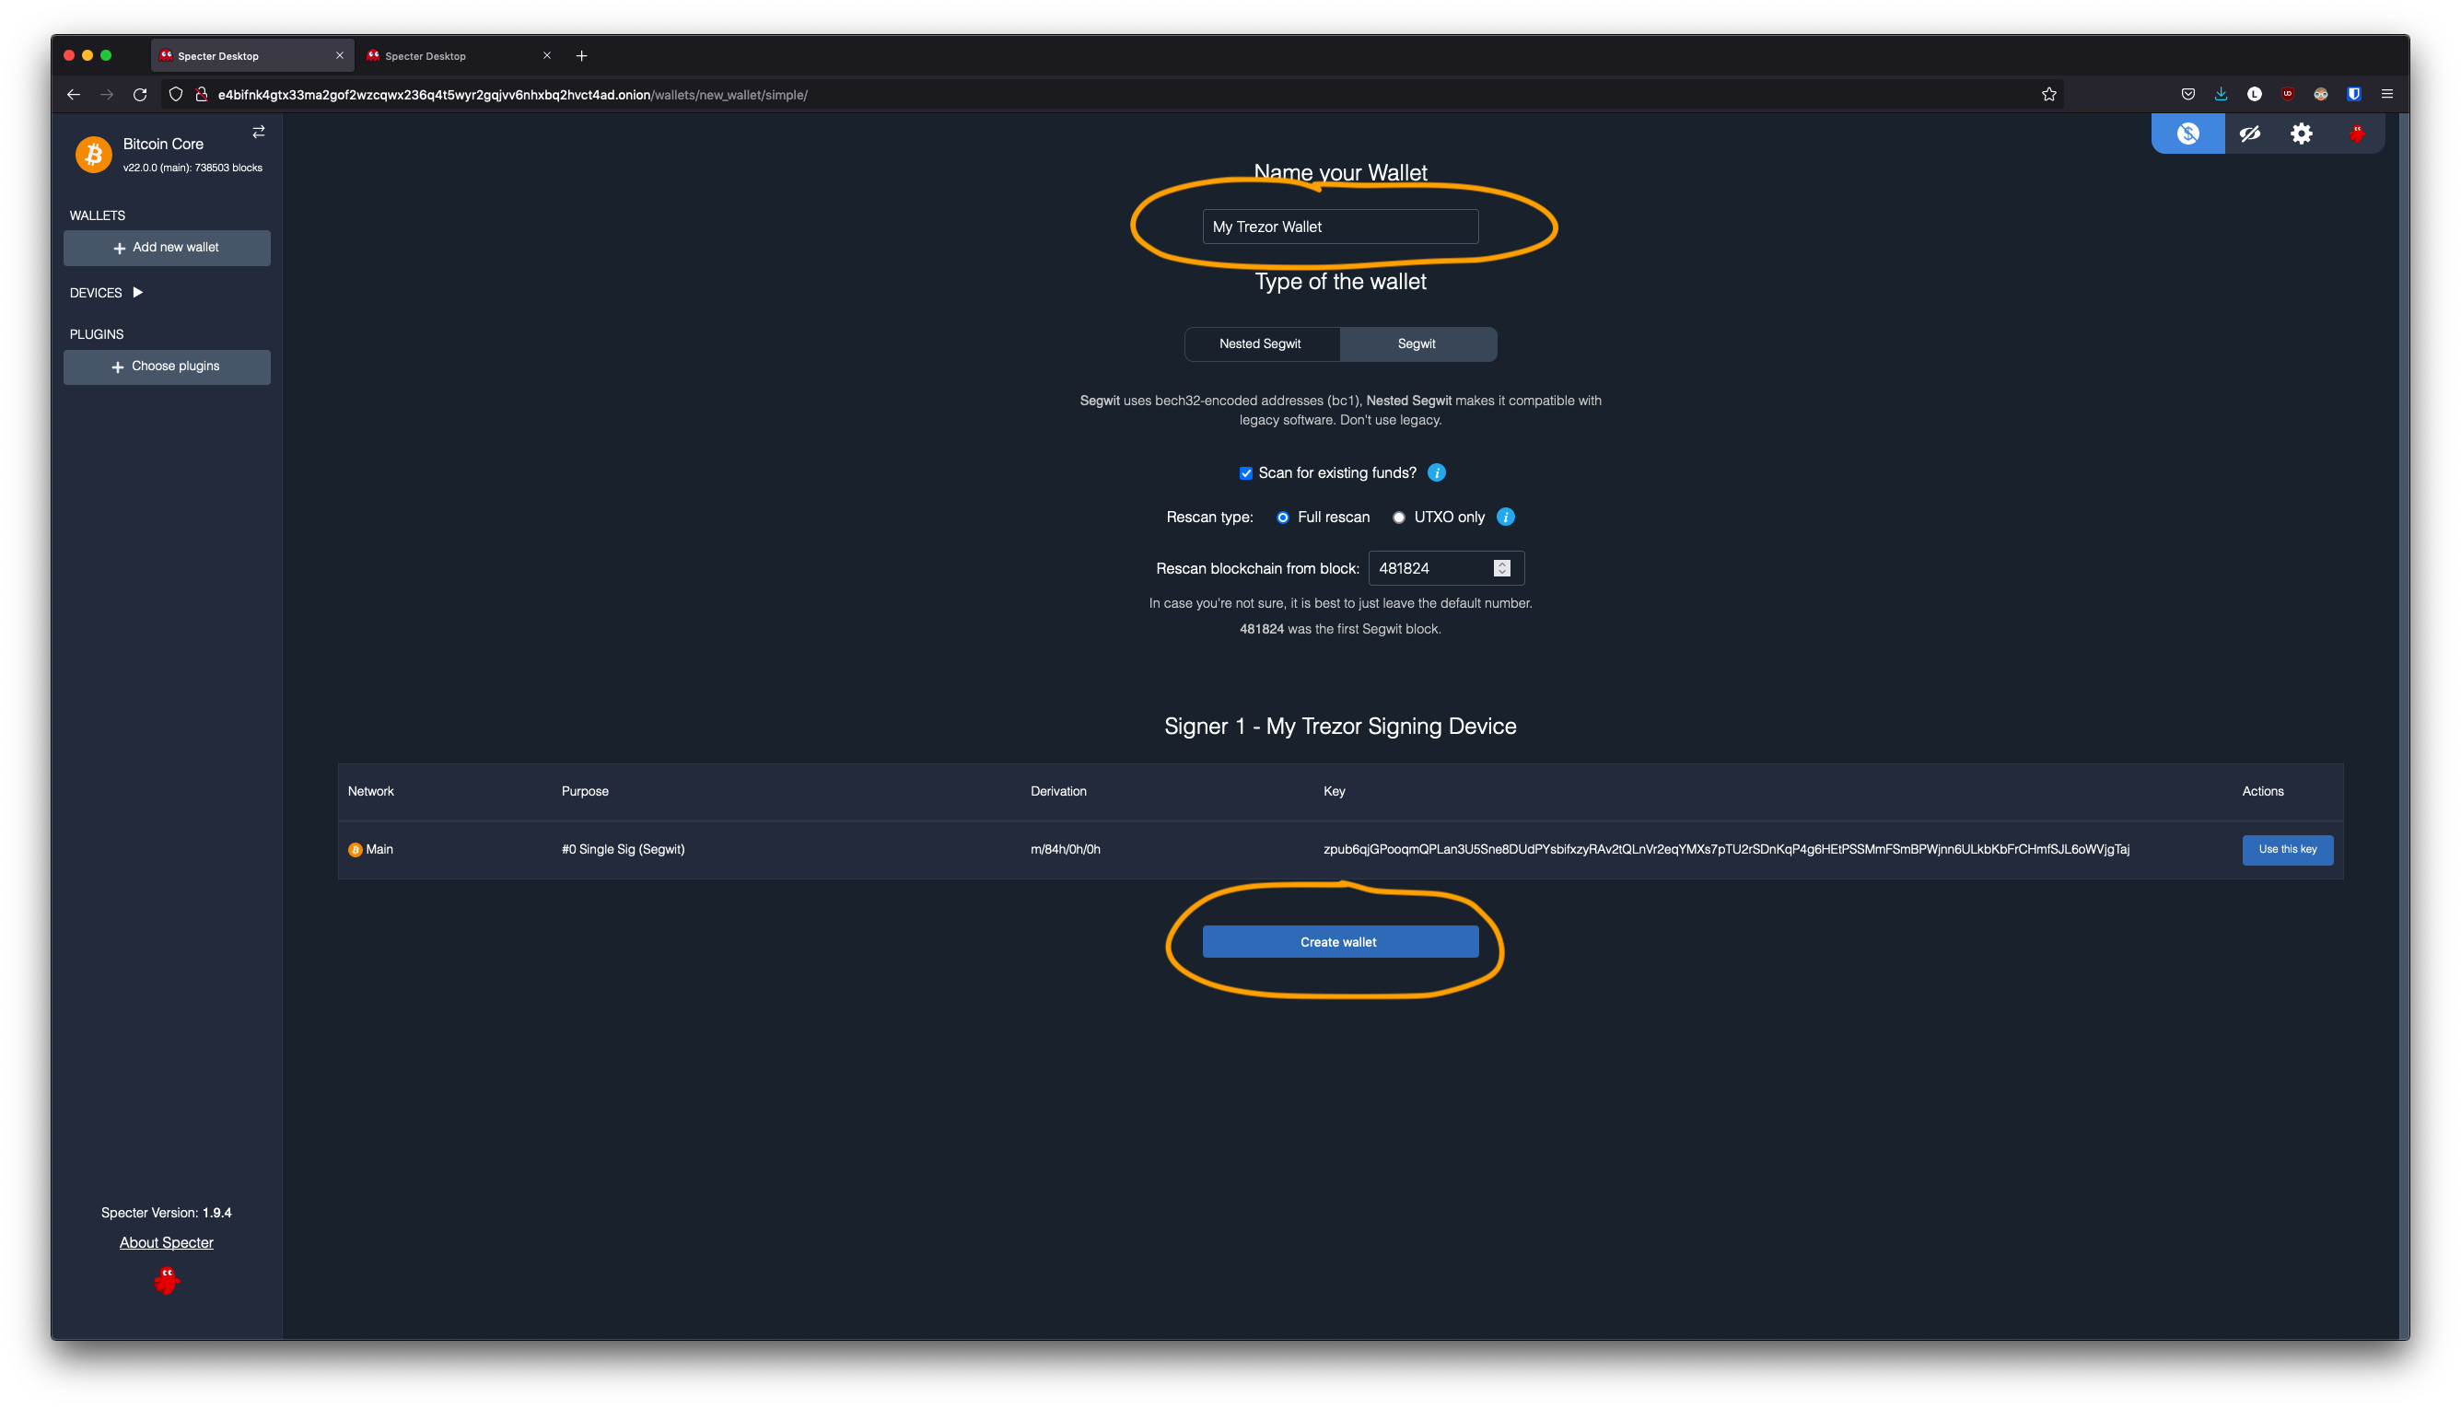Show info about rescan type
The width and height of the screenshot is (2461, 1408).
tap(1506, 517)
